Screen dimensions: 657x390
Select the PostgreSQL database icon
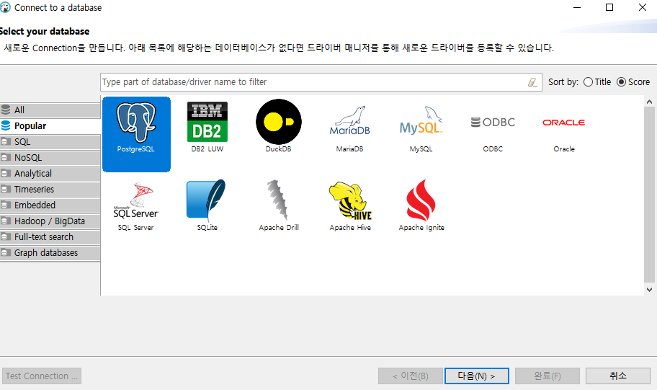(136, 134)
